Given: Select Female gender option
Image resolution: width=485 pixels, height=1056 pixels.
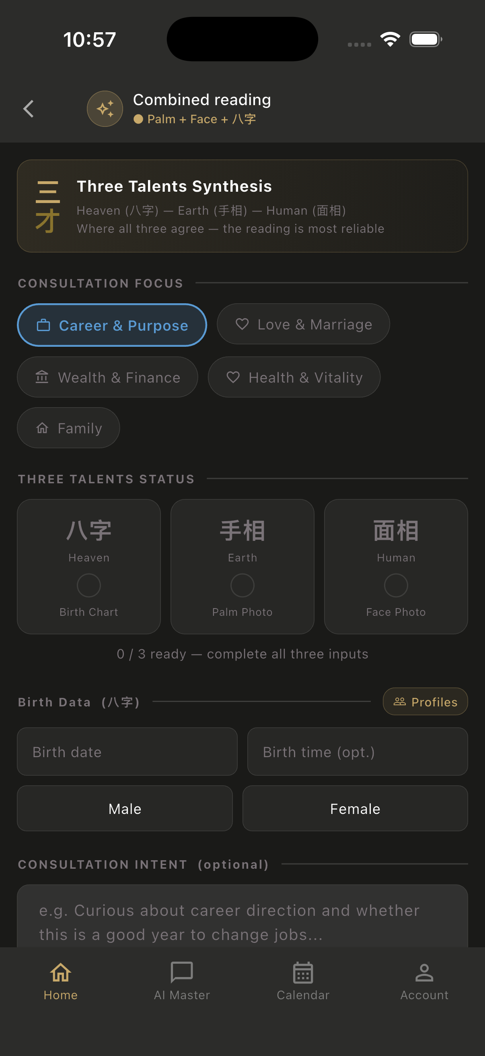Looking at the screenshot, I should point(355,808).
